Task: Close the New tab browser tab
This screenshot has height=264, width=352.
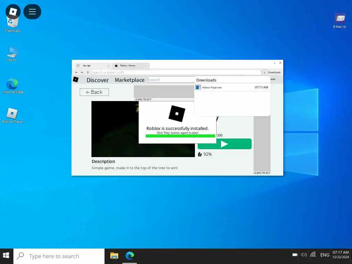Action: pyautogui.click(x=108, y=66)
